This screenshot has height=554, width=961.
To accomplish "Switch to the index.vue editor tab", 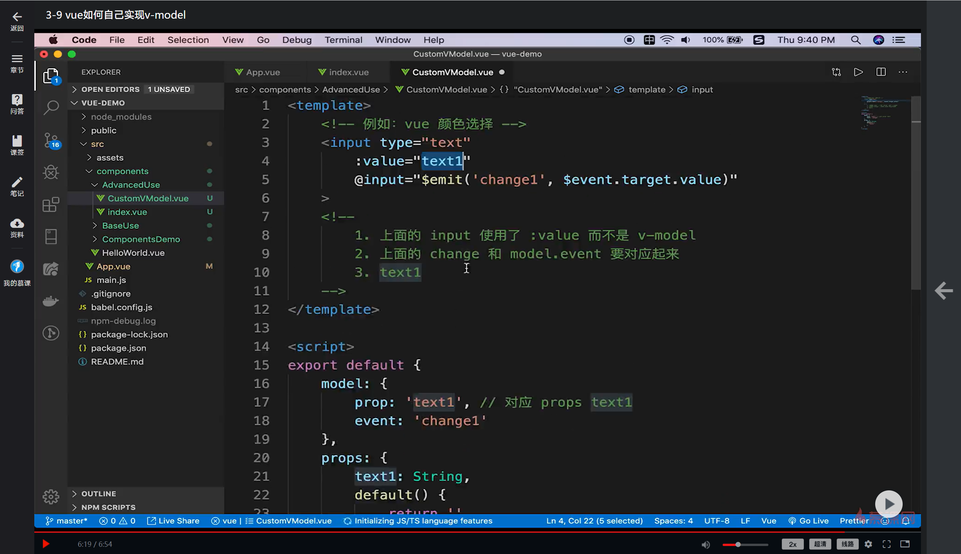I will click(x=348, y=72).
